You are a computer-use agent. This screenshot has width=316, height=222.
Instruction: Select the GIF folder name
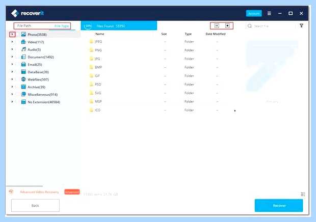coord(97,76)
